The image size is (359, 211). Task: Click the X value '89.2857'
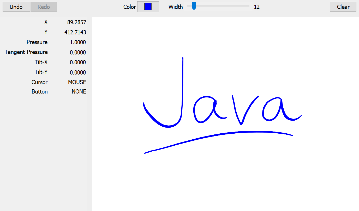pos(77,22)
